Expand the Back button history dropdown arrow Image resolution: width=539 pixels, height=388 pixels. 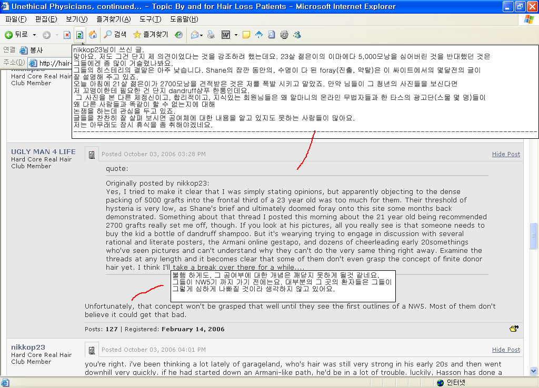coord(34,35)
